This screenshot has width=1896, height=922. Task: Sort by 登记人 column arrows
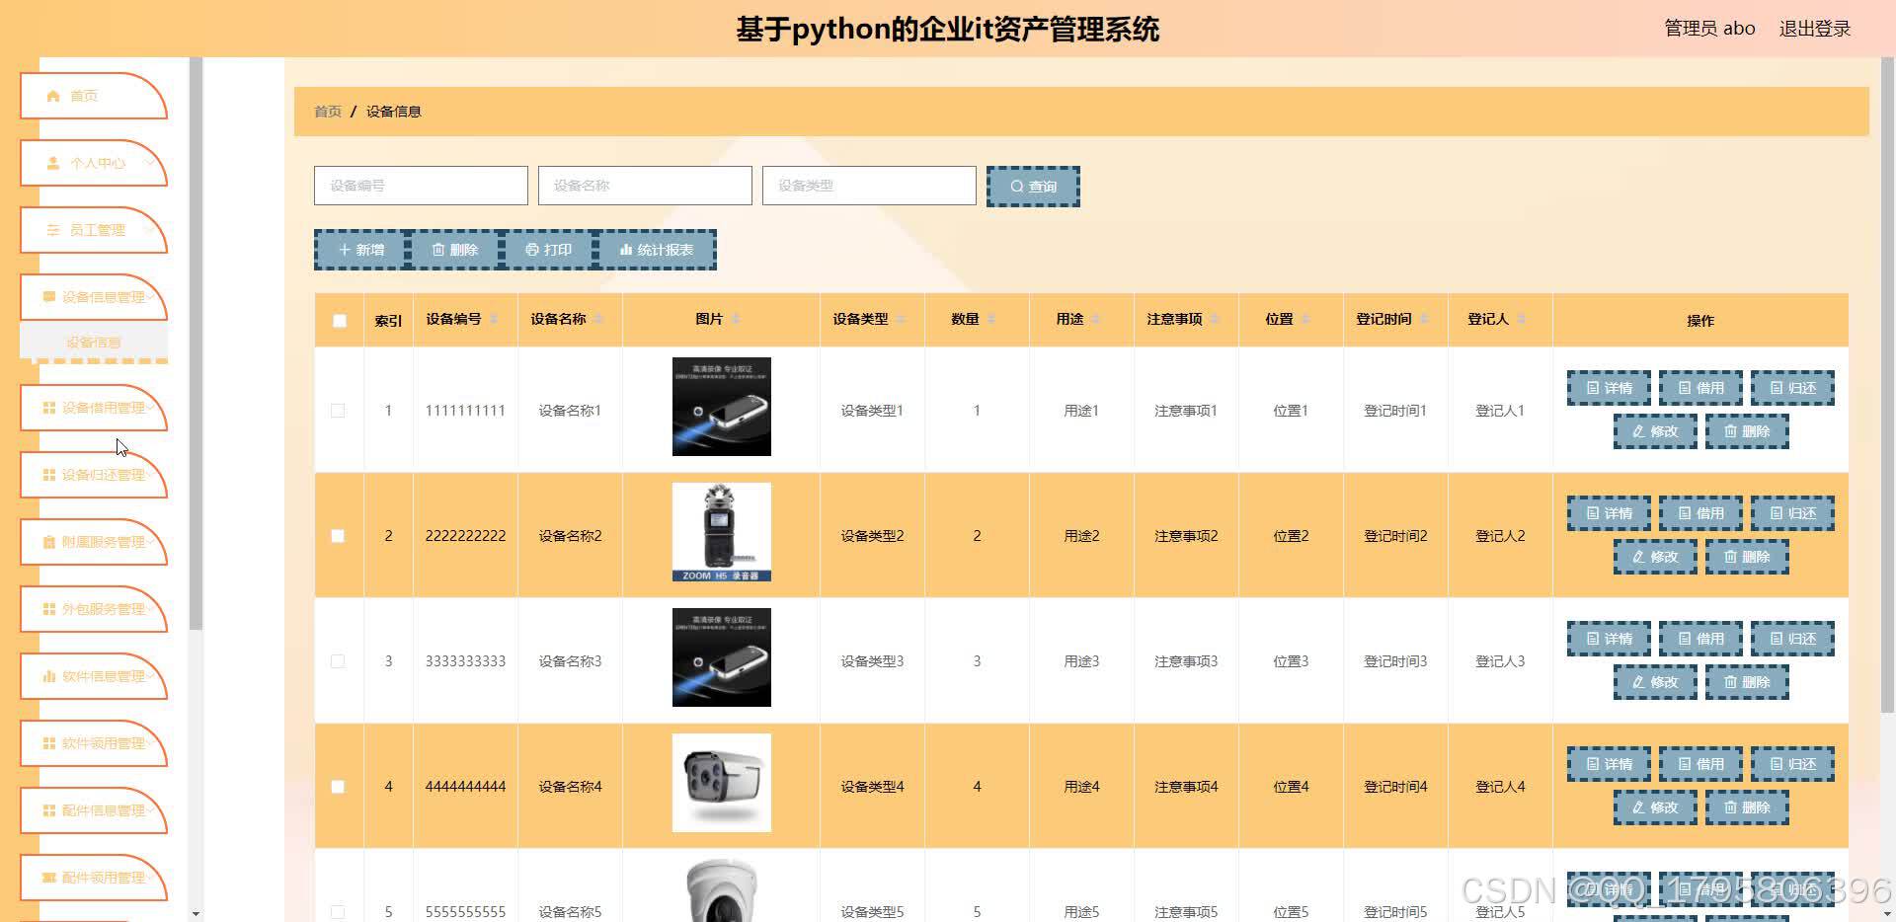click(1522, 319)
